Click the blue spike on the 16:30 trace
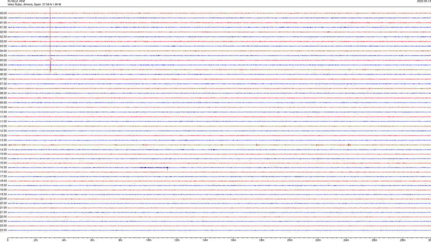The image size is (431, 242). (x=167, y=168)
